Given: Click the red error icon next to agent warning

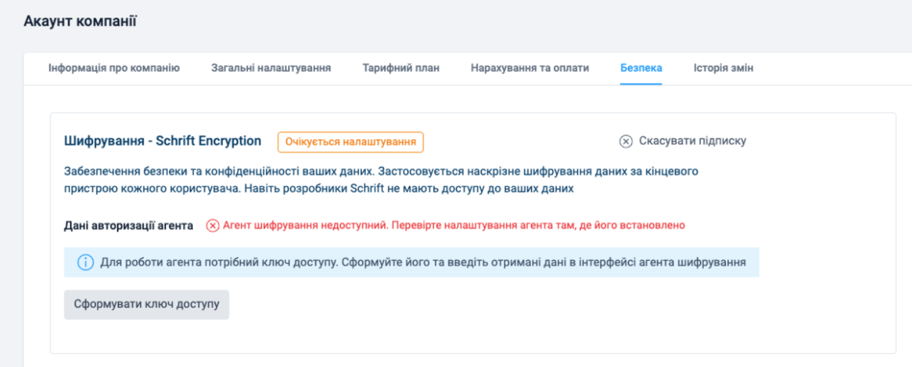Looking at the screenshot, I should (213, 225).
